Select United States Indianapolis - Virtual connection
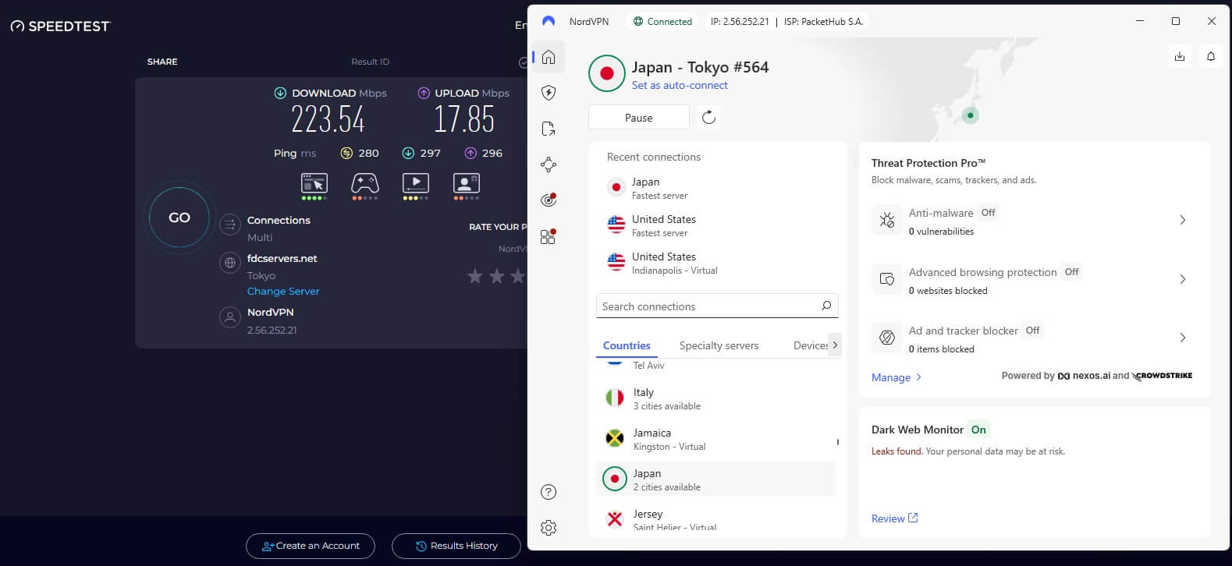 (717, 263)
